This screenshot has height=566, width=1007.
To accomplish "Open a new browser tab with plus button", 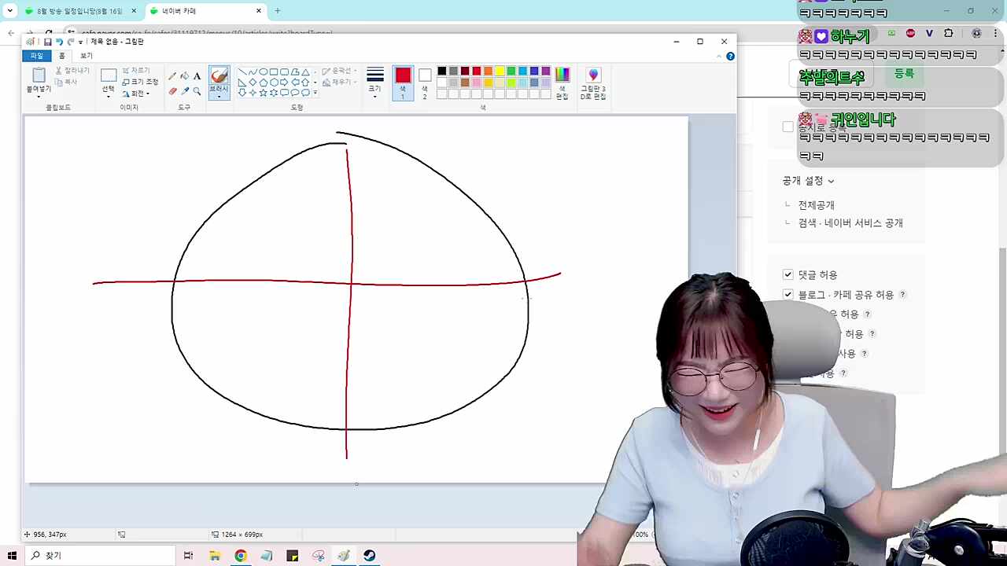I will pyautogui.click(x=277, y=11).
